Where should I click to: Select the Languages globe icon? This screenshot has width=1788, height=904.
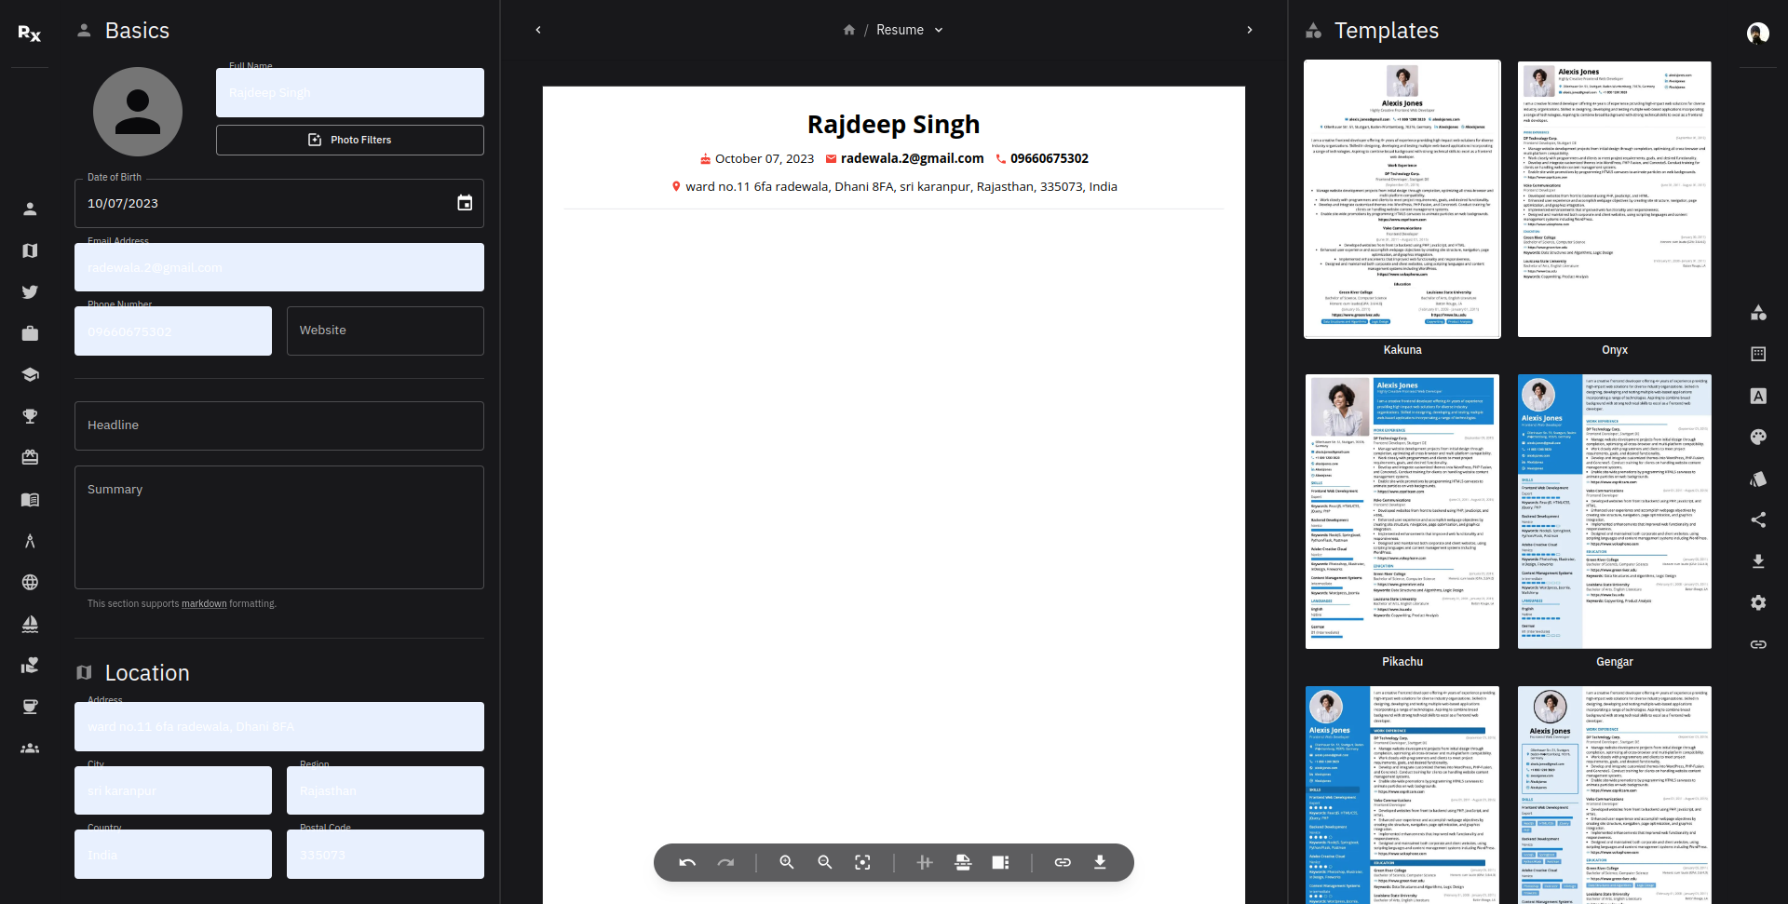pos(30,582)
